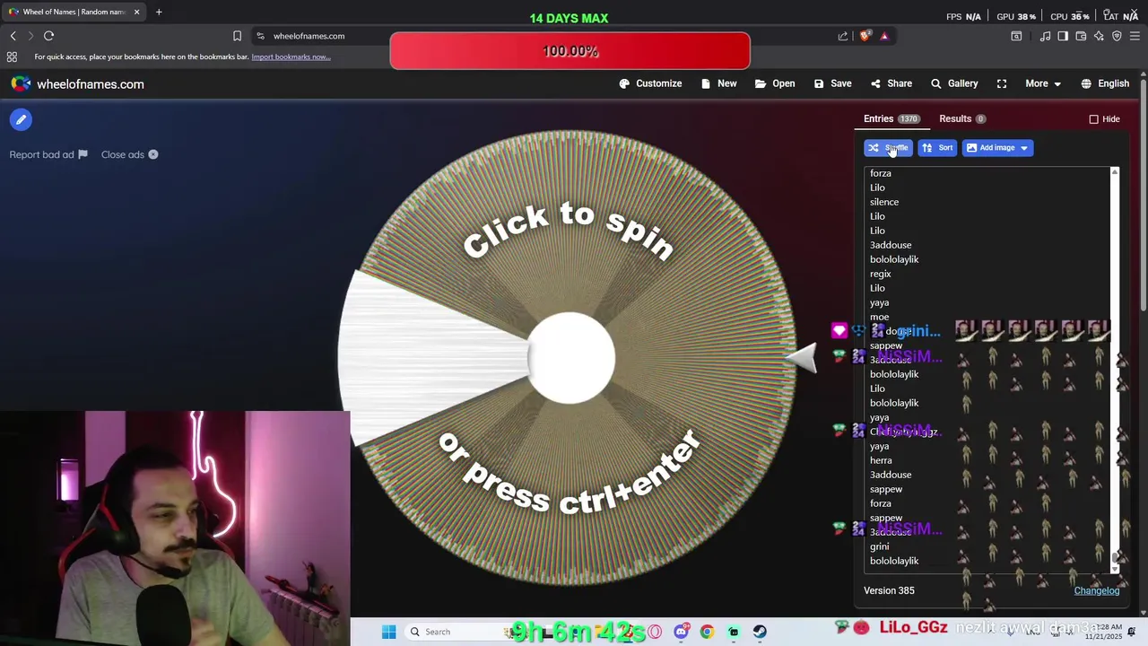This screenshot has height=646, width=1148.
Task: Open Brave Wallet icon
Action: (1081, 36)
